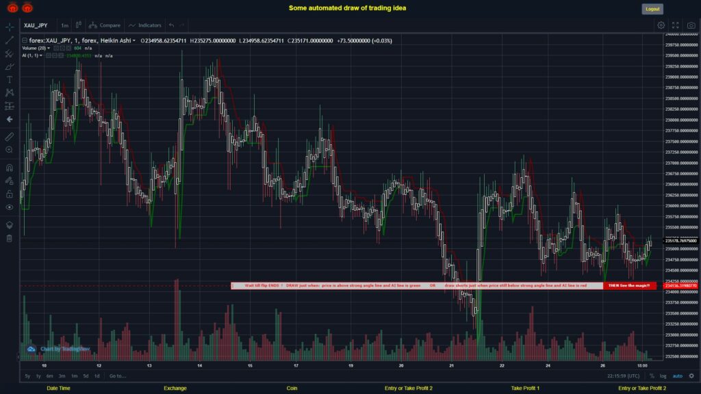The height and width of the screenshot is (394, 701).
Task: Open the Indicators menu
Action: click(145, 25)
